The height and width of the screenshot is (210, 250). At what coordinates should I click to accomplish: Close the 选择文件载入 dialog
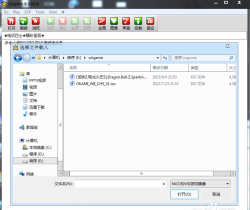[x=227, y=46]
